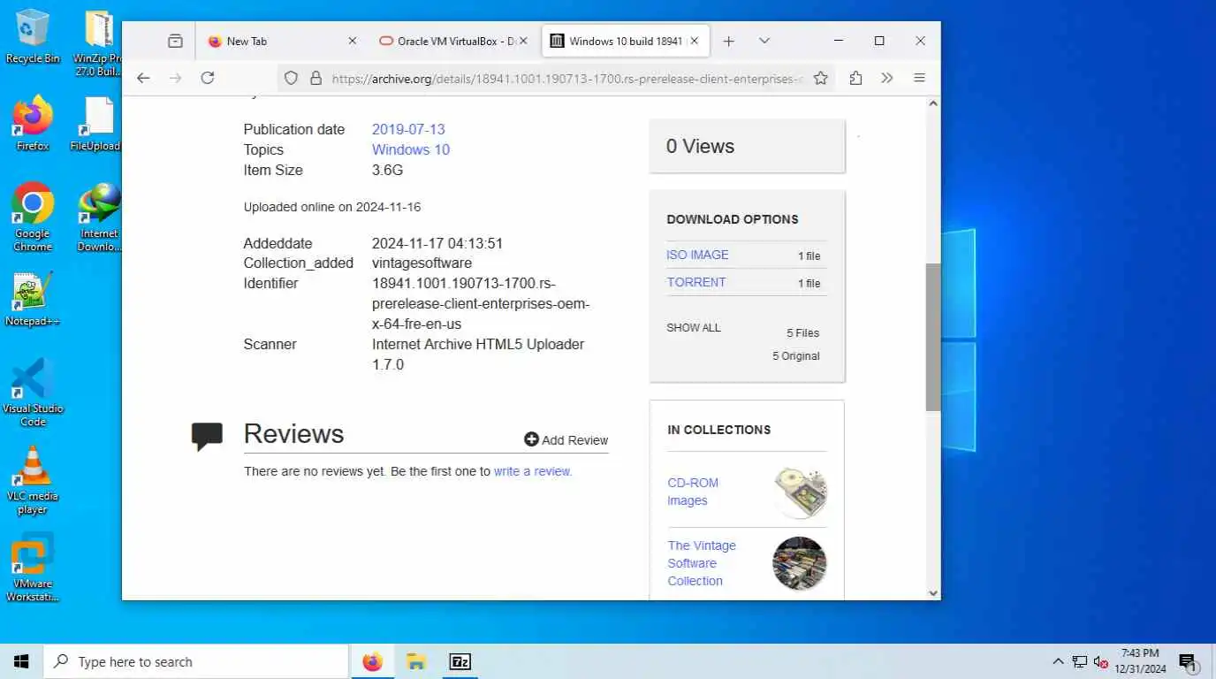1216x679 pixels.
Task: Click Firefox icon in the taskbar
Action: pyautogui.click(x=373, y=661)
